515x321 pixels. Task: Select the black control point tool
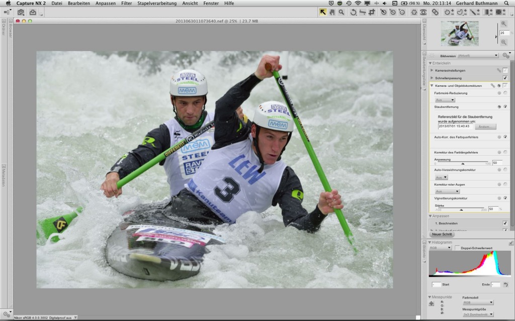tap(383, 12)
